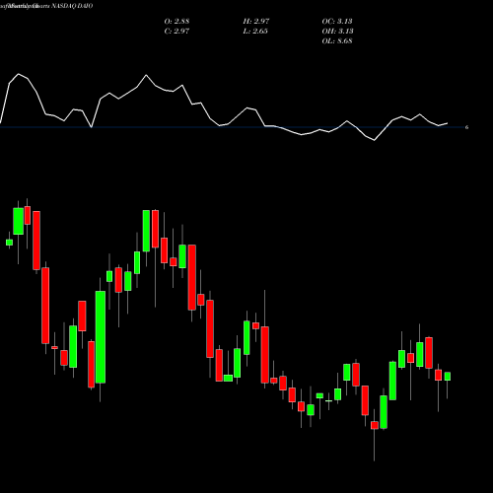Click the OL readout value
Screen dimensions: 493x493
click(337, 41)
